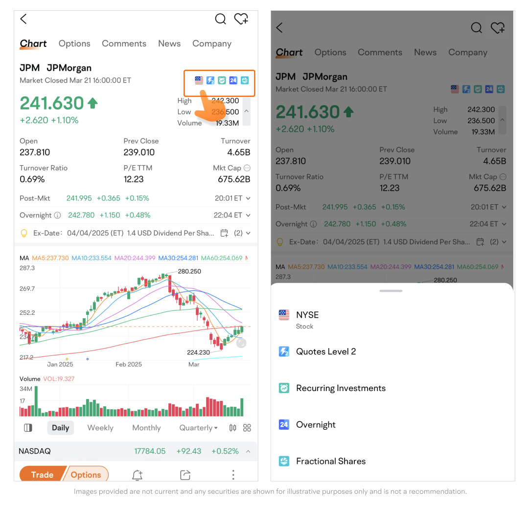
Task: Tap the share icon in bottom bar
Action: point(185,475)
